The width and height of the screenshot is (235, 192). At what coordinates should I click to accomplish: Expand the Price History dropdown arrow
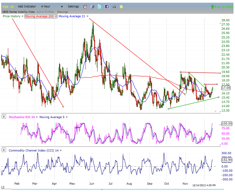pos(22,16)
